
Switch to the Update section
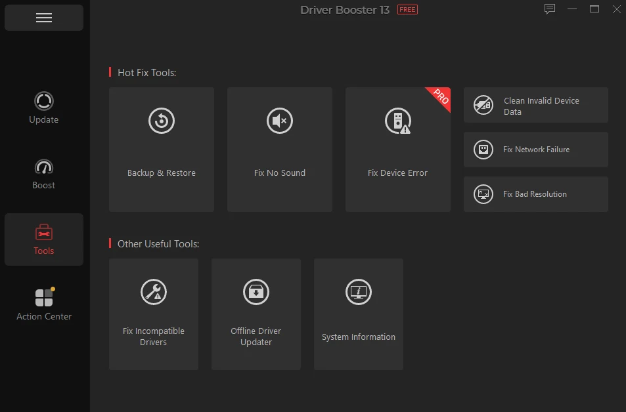tap(43, 108)
